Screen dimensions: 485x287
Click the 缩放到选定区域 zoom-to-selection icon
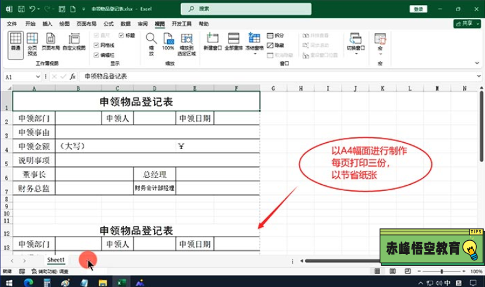pyautogui.click(x=187, y=42)
